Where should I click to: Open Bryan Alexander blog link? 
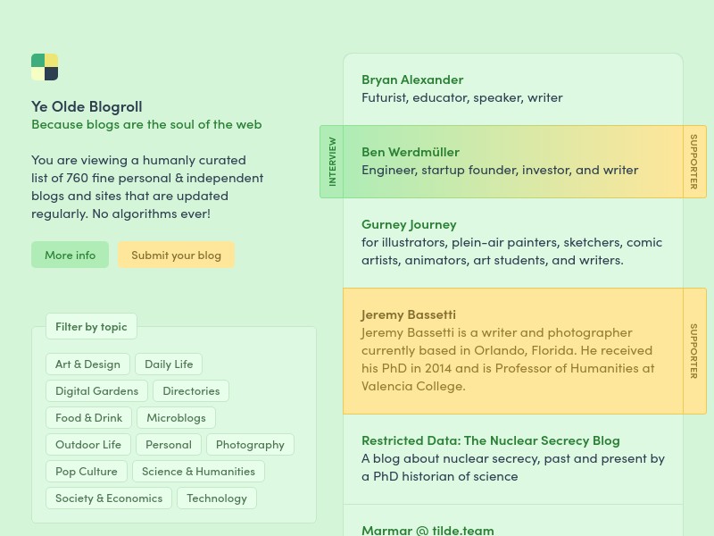(x=412, y=80)
